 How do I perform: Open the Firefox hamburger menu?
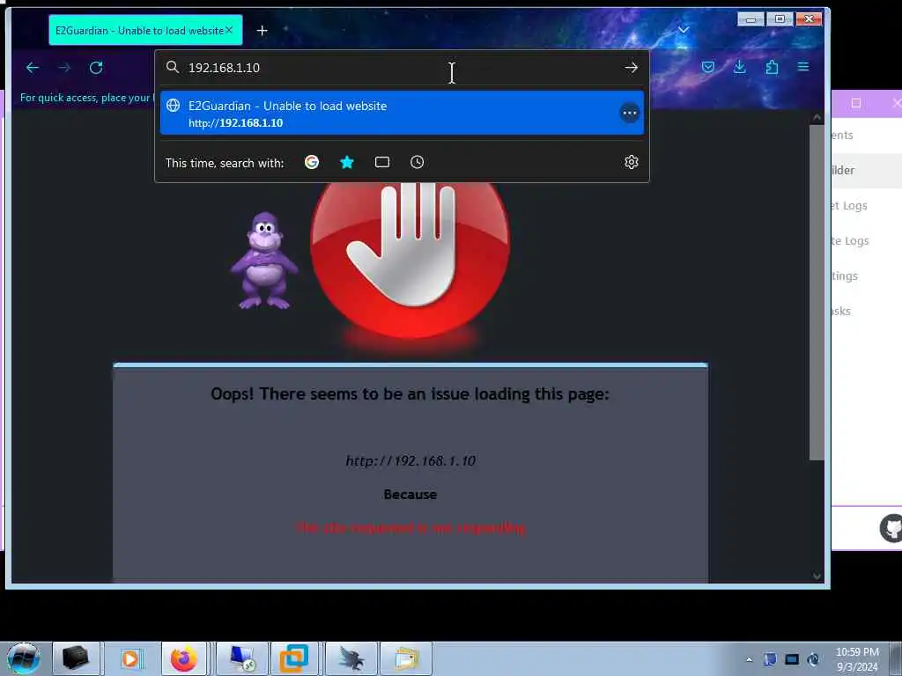[803, 67]
